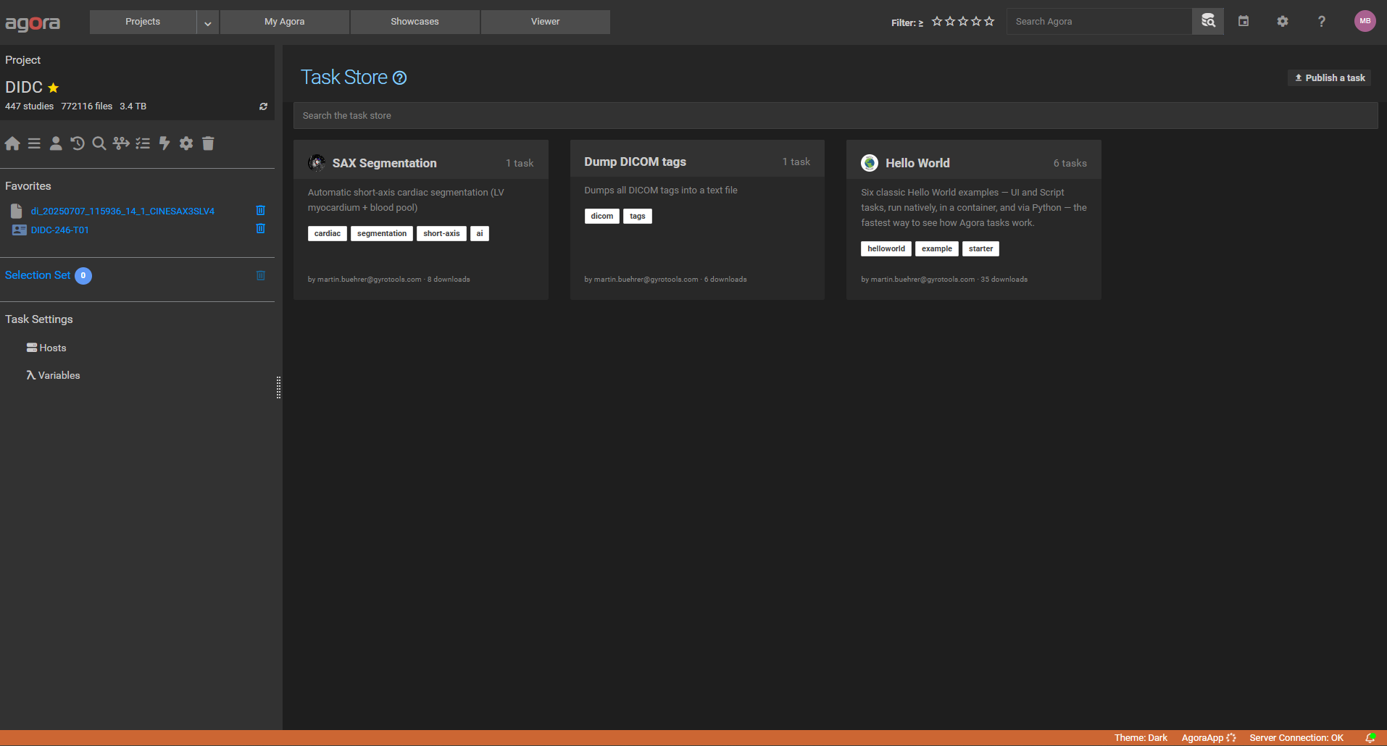
Task: Open the advanced search icon beside Search Agora
Action: click(1208, 21)
